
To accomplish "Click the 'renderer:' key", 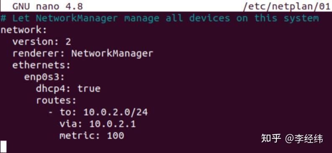I will tap(39, 54).
